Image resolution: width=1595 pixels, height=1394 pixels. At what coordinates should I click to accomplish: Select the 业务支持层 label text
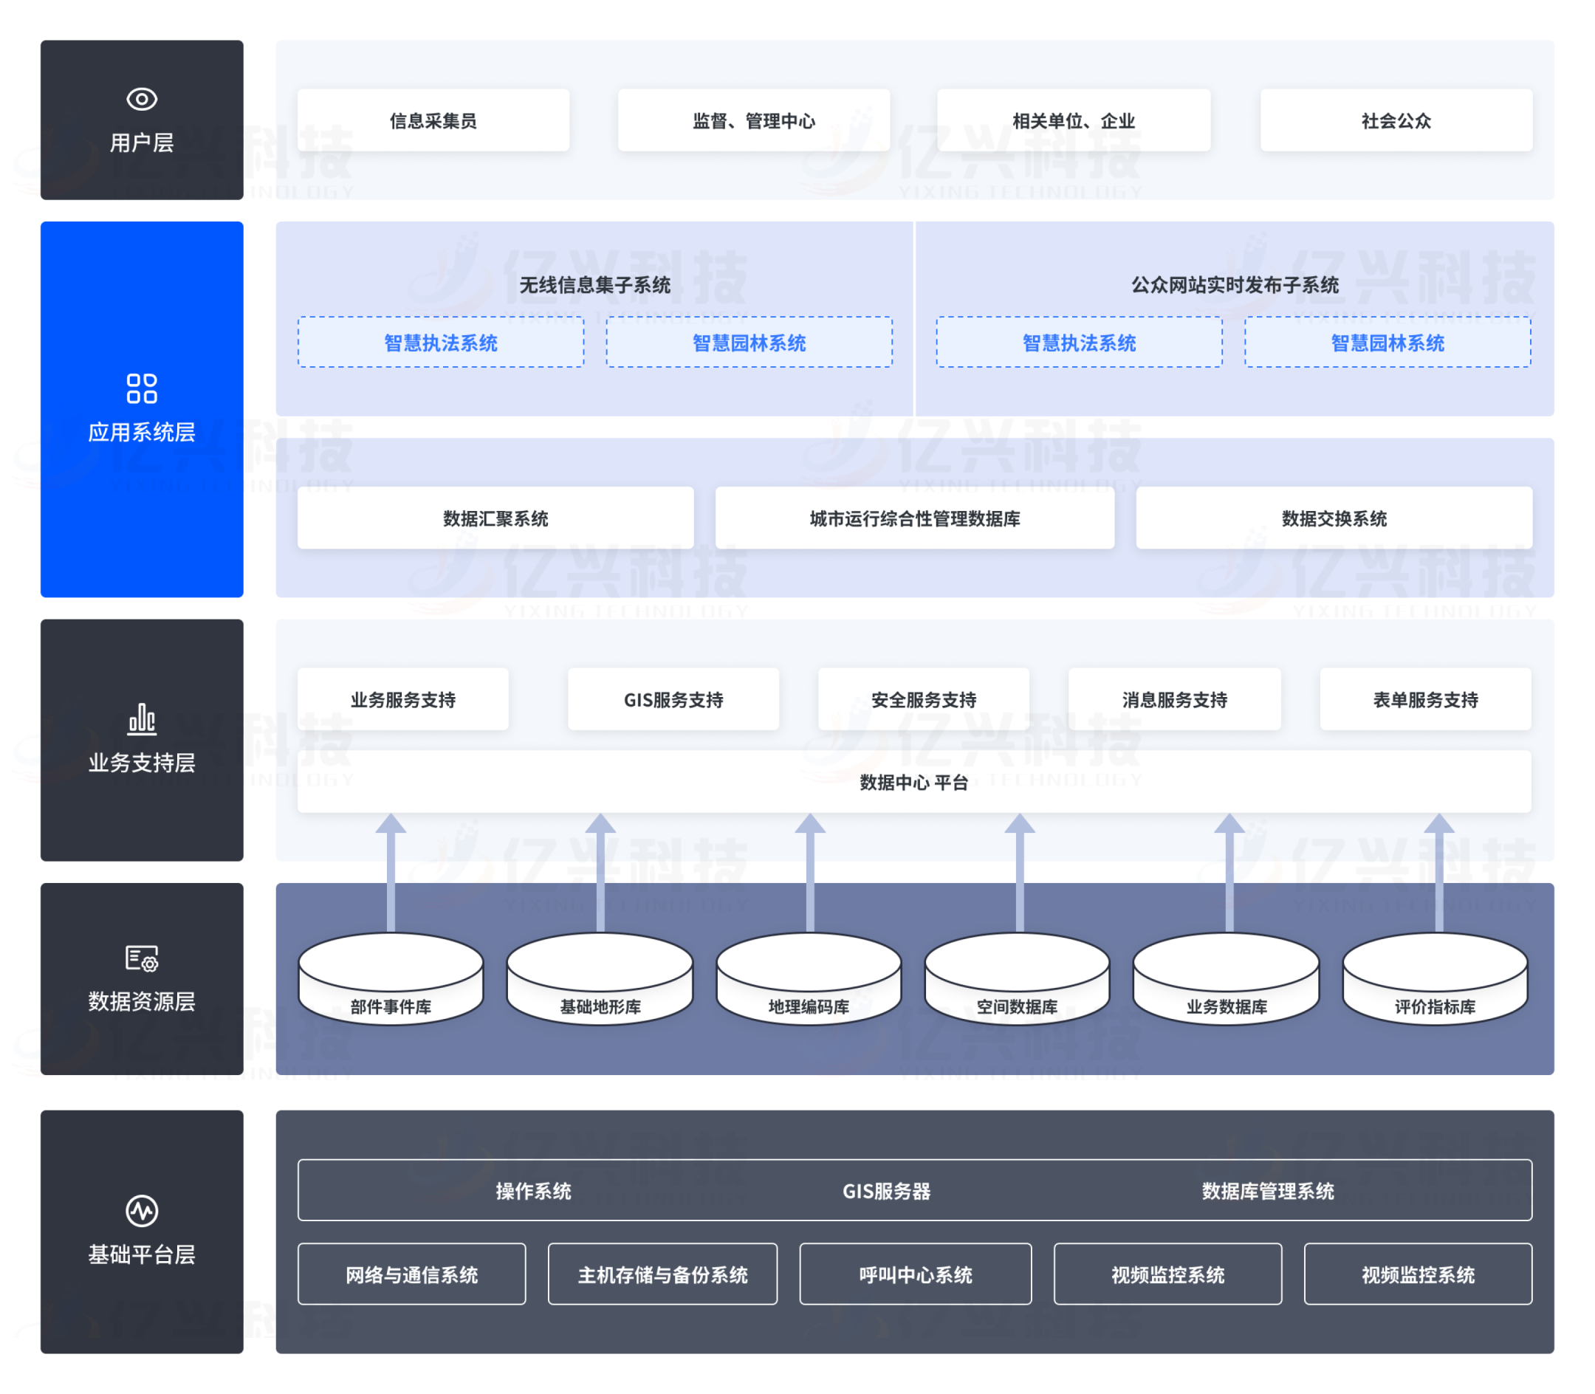pyautogui.click(x=142, y=762)
